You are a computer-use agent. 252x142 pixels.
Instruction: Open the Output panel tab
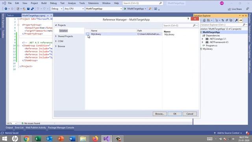(x=9, y=127)
